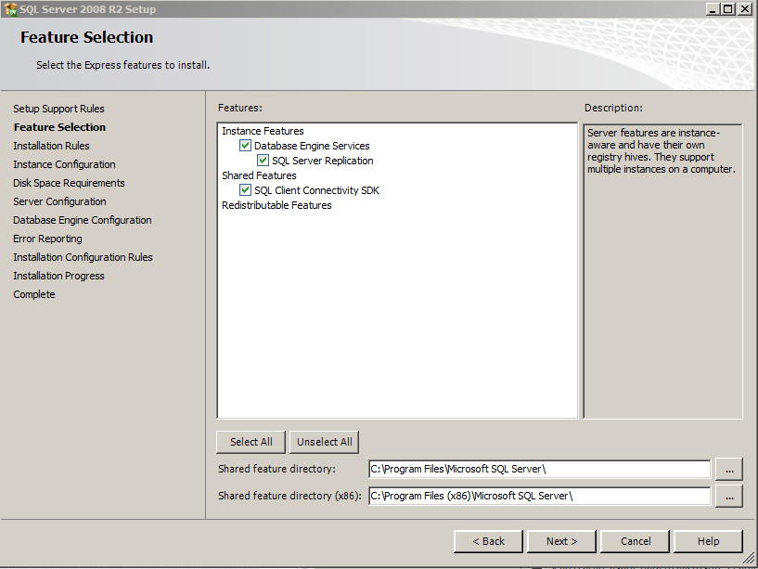Select the Instance Features tree node
Screen dimensions: 758x569
[x=263, y=131]
